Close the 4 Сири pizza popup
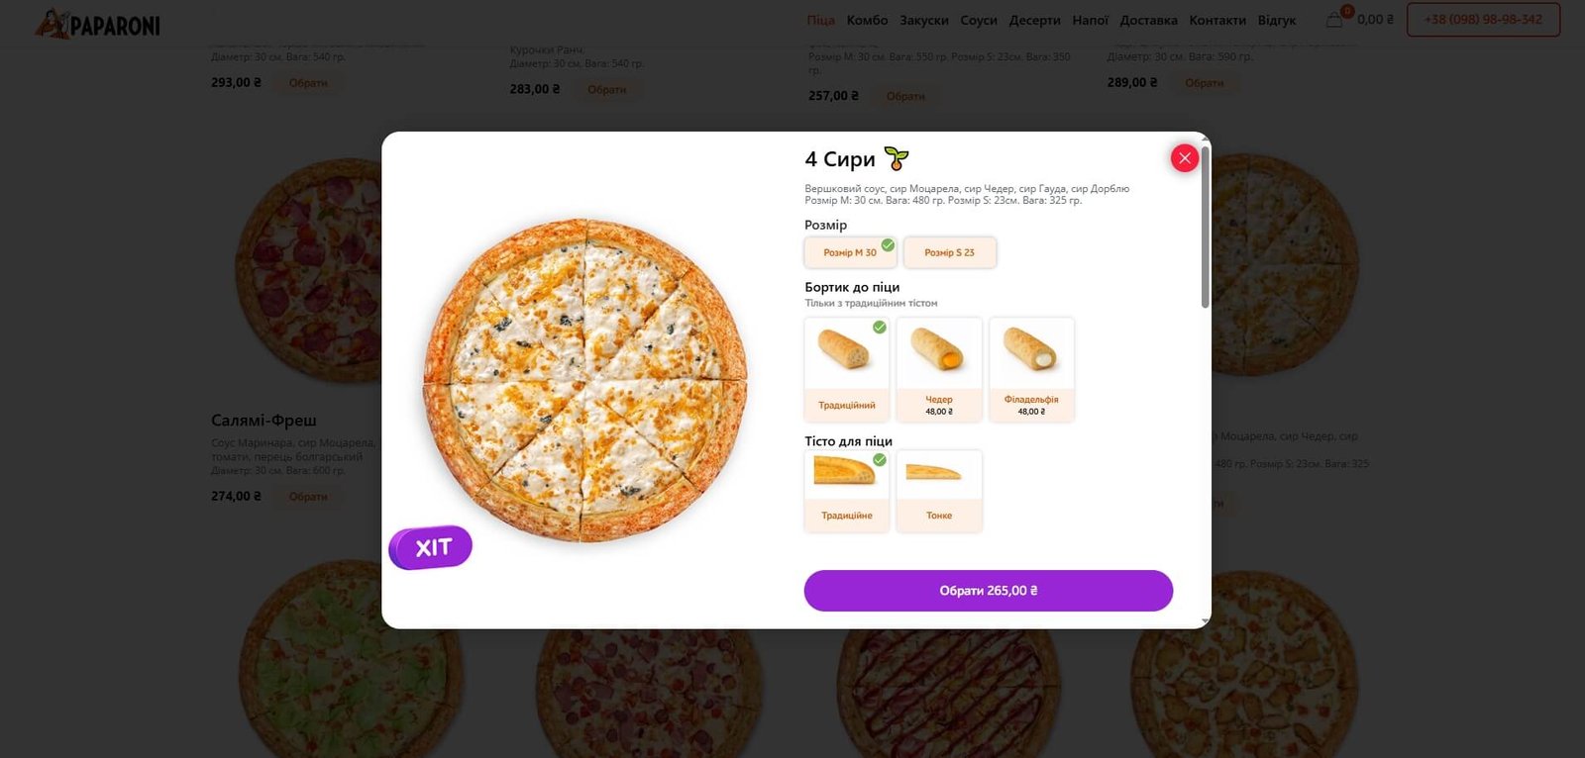The height and width of the screenshot is (758, 1585). (1184, 158)
